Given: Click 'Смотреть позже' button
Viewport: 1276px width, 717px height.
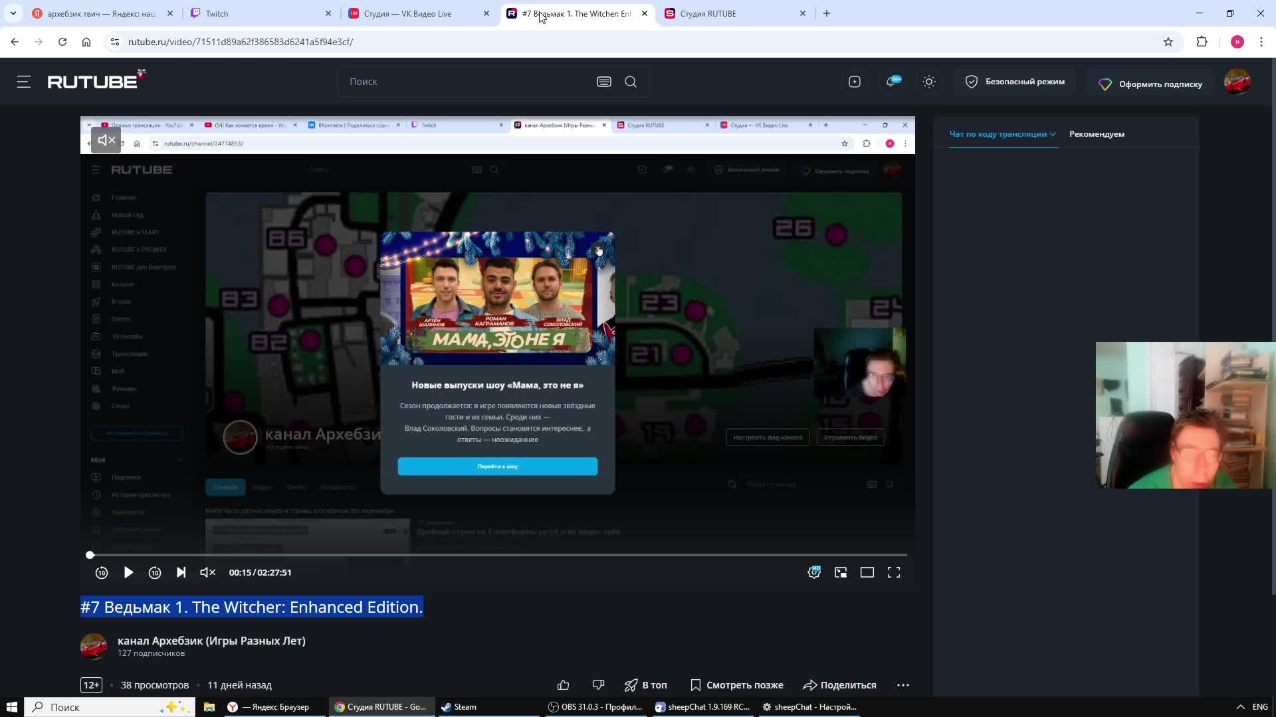Looking at the screenshot, I should [737, 685].
